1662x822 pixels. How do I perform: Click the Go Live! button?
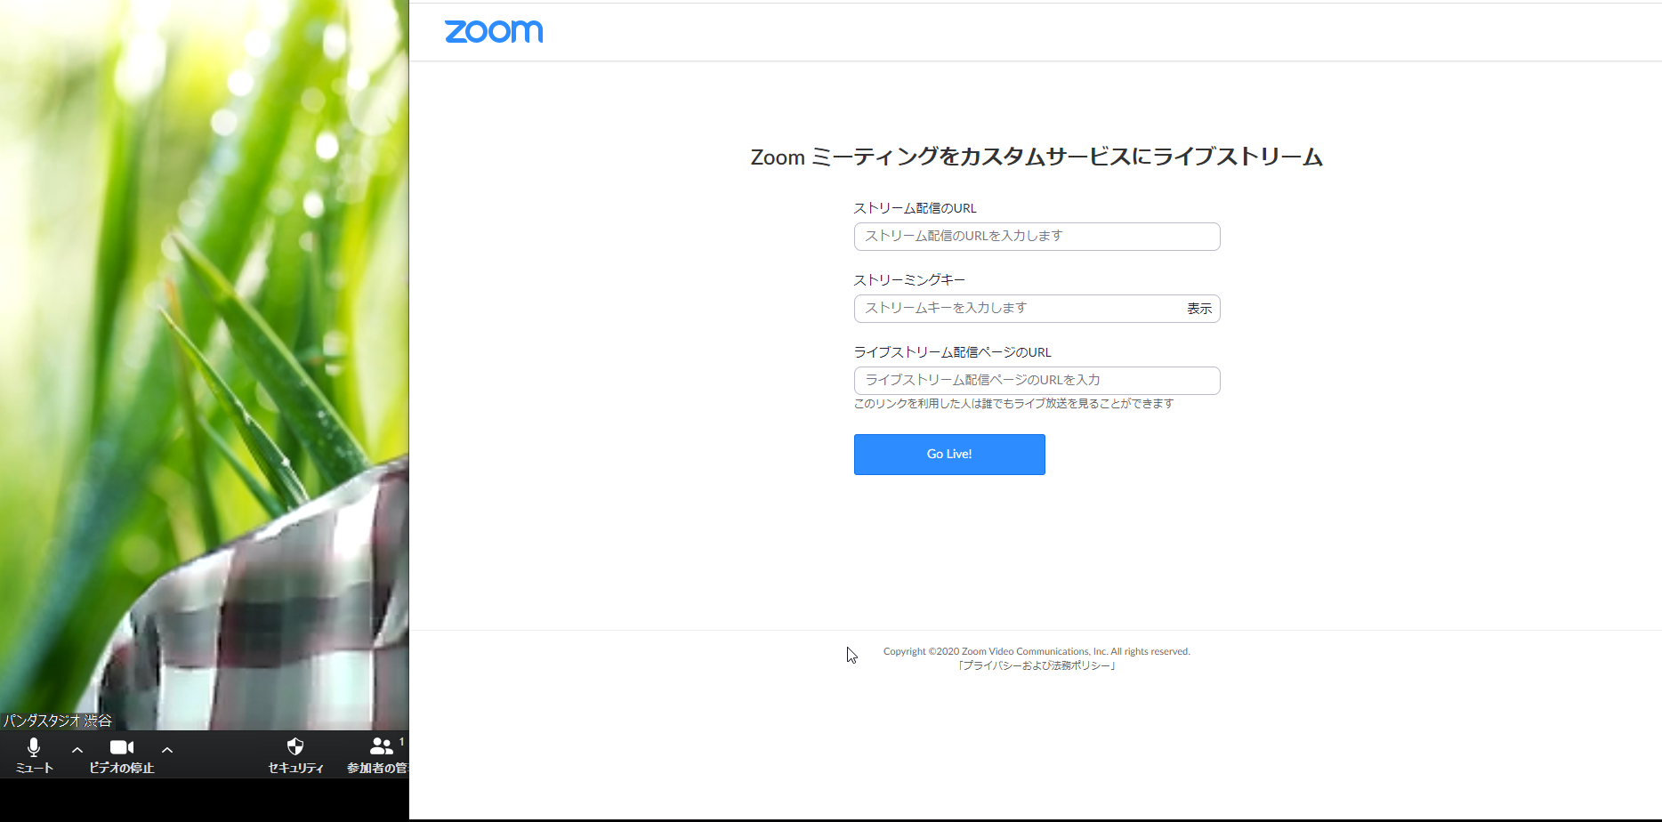(949, 455)
